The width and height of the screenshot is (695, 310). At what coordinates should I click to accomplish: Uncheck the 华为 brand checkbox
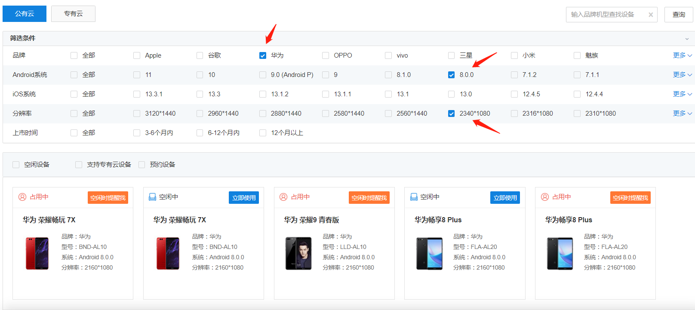(x=263, y=55)
